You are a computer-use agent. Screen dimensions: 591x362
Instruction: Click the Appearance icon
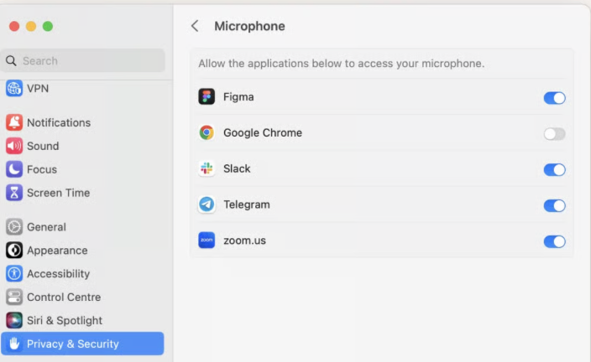(x=14, y=251)
